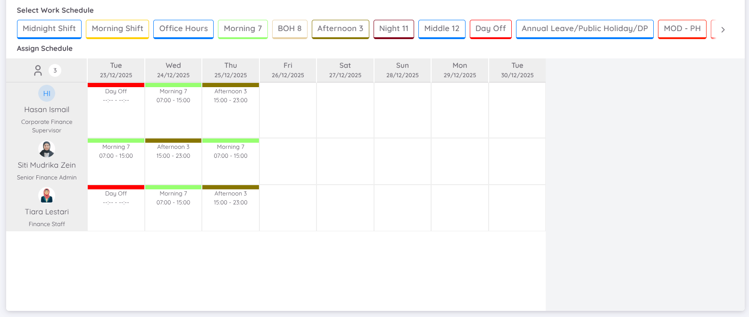Assign Tiara Lestari's empty Sun 28/12 cell

[x=402, y=208]
